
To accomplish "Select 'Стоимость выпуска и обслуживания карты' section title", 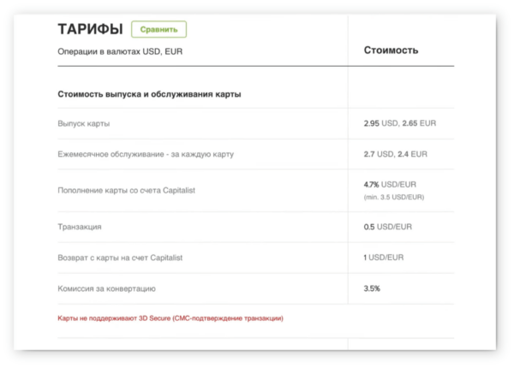I will (149, 94).
